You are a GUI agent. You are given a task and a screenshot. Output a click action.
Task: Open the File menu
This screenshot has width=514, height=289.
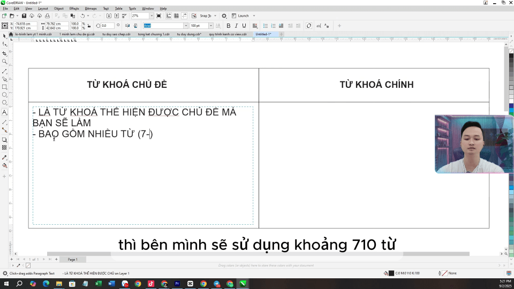click(5, 9)
